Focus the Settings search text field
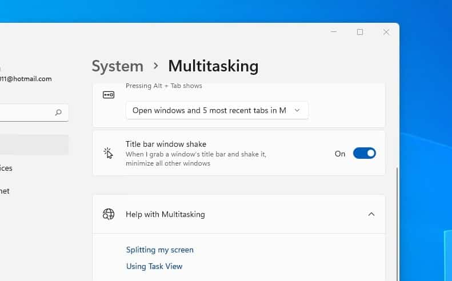 [x=26, y=113]
